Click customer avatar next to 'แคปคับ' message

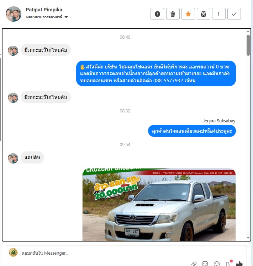coord(13,158)
